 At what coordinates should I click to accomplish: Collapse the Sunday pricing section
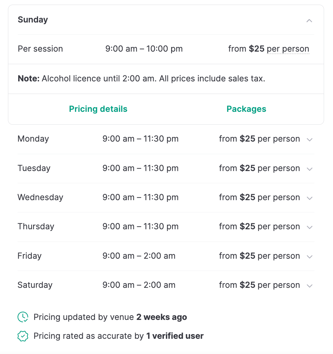click(x=309, y=21)
